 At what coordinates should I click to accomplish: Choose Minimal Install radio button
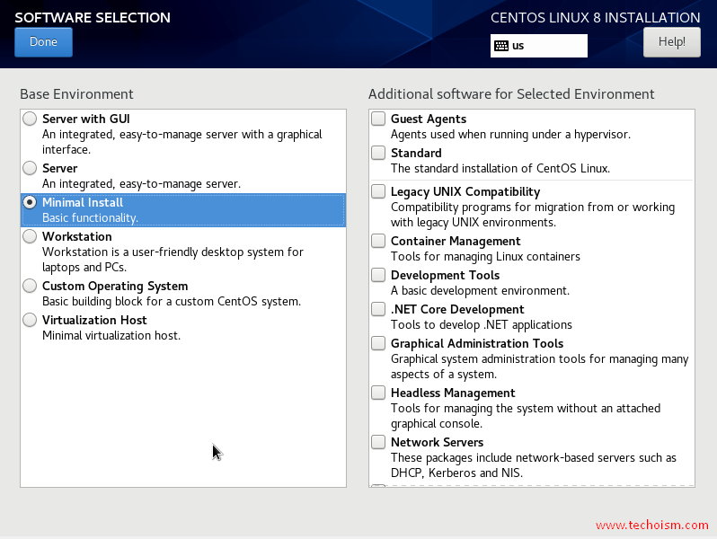[30, 202]
